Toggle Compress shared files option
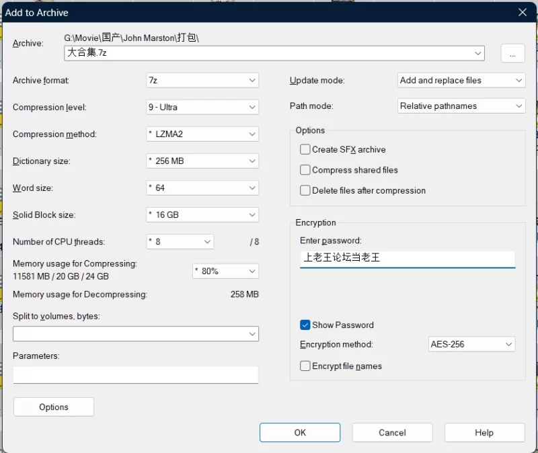The height and width of the screenshot is (453, 538). pos(305,170)
